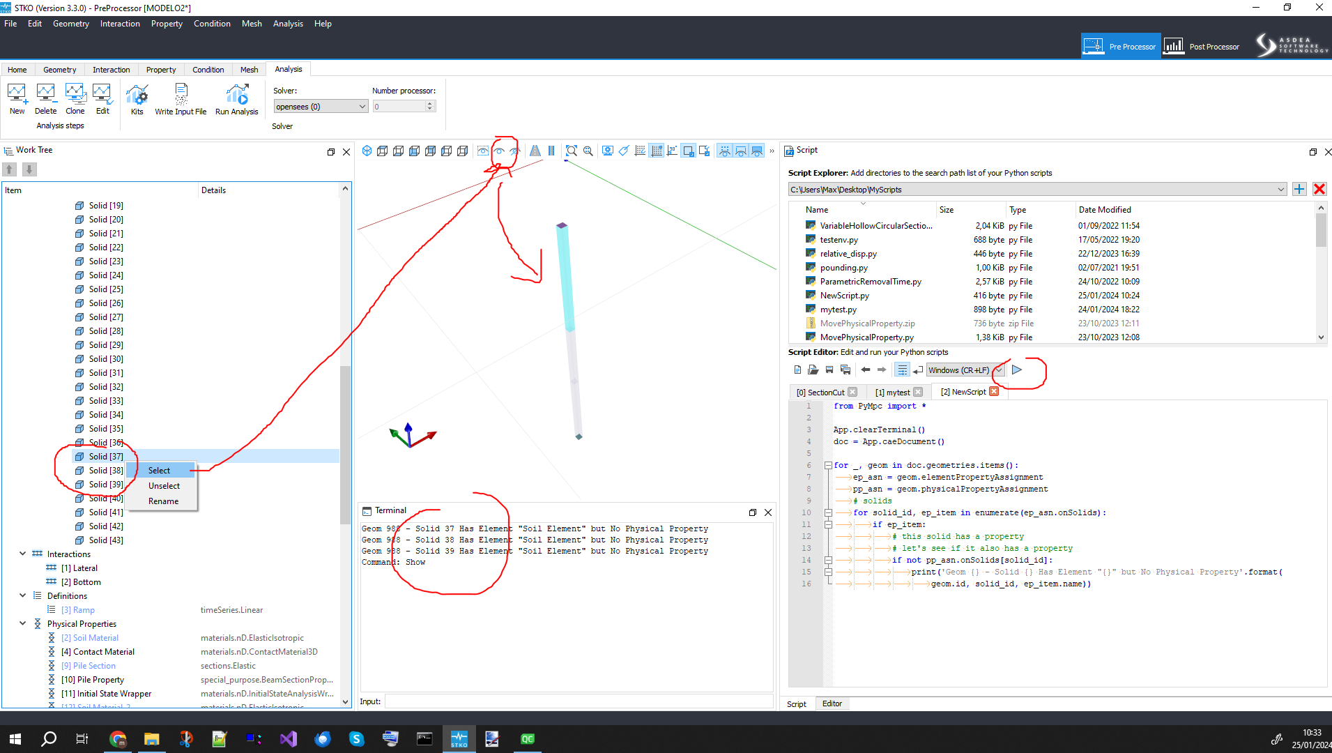The width and height of the screenshot is (1332, 753).
Task: Click the Post Processor button
Action: 1202,46
